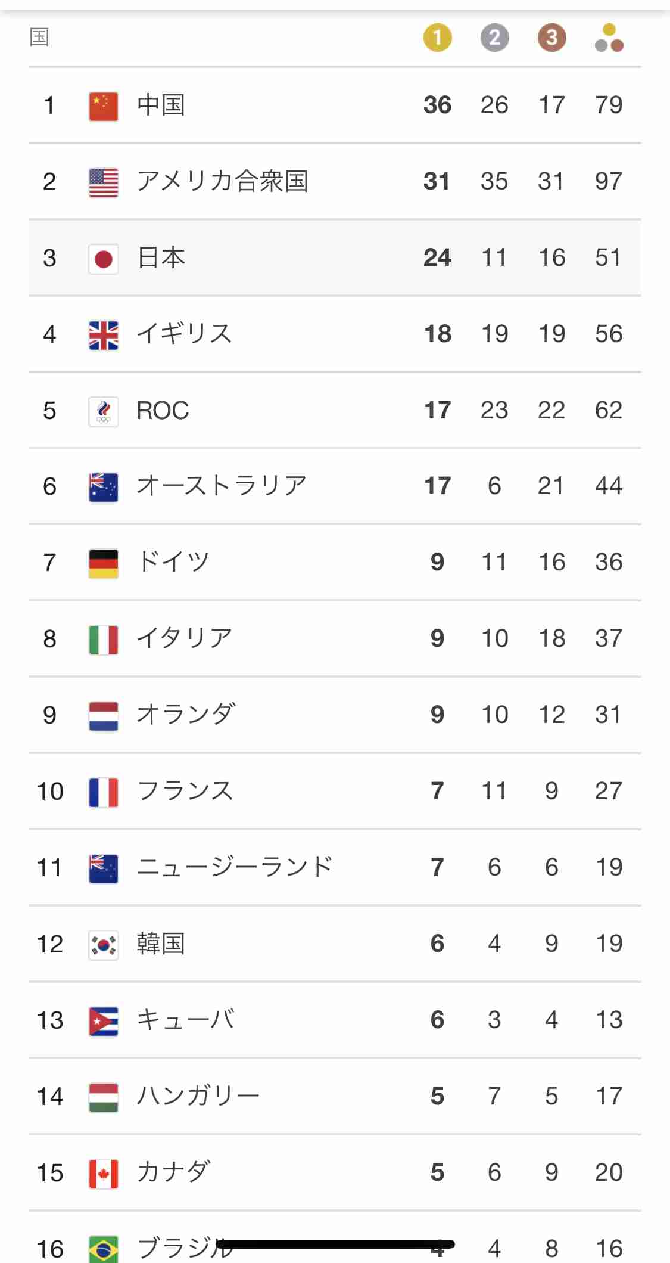This screenshot has width=670, height=1263.
Task: Tap the Canada flag icon
Action: pyautogui.click(x=104, y=1174)
